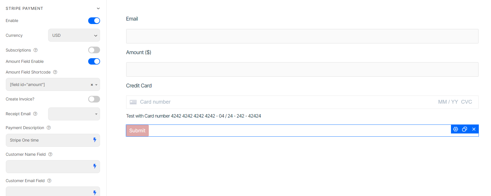Open the Amount Field Shortcode dropdown arrow
The height and width of the screenshot is (196, 491).
[x=97, y=84]
